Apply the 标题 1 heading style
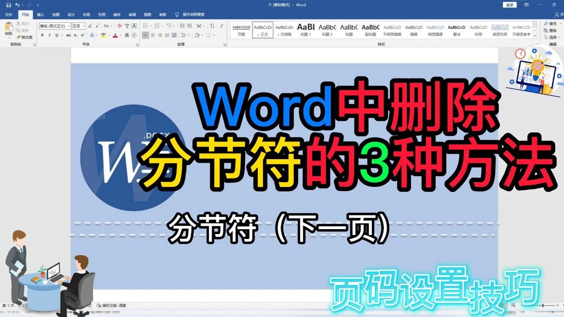 pyautogui.click(x=306, y=30)
